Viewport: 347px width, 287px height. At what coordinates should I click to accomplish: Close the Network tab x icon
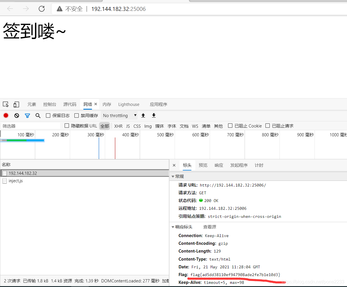pyautogui.click(x=96, y=104)
